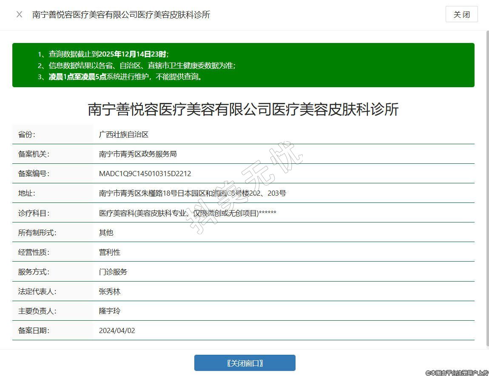Click the address value starting with 南宁市青秀区朱槿路
Viewport: 489px width, 376px height.
tap(192, 193)
